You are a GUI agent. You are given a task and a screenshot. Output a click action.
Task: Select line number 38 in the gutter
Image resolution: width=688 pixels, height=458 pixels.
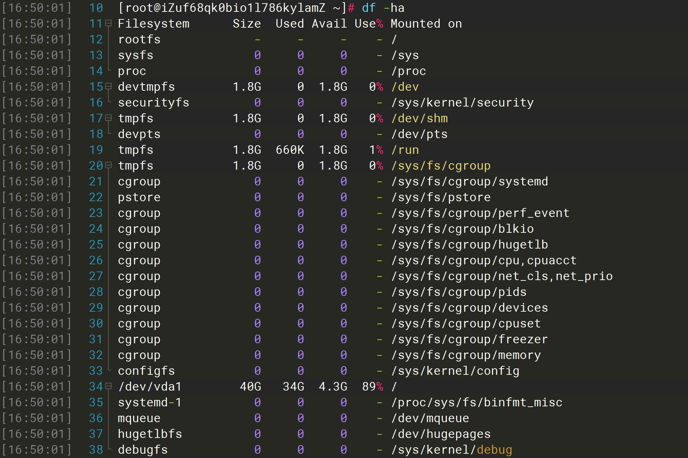click(x=96, y=450)
